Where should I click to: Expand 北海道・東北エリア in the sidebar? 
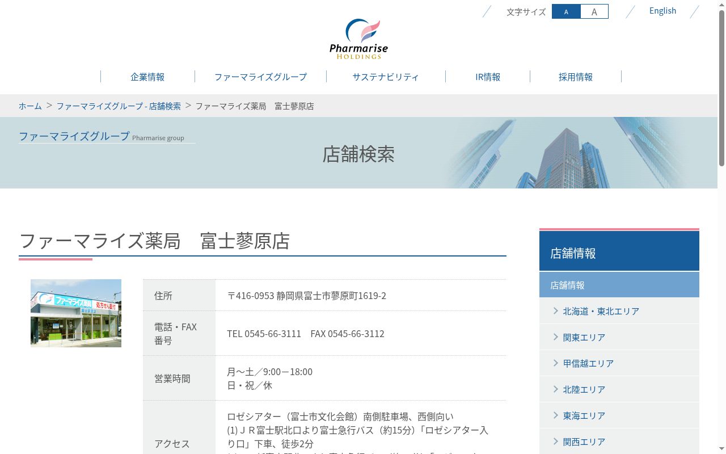pos(619,311)
